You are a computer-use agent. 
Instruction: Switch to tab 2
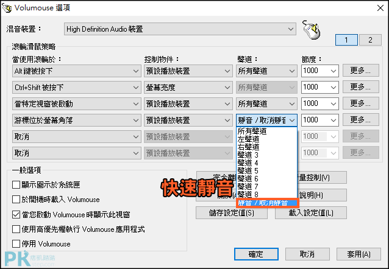tap(370, 40)
